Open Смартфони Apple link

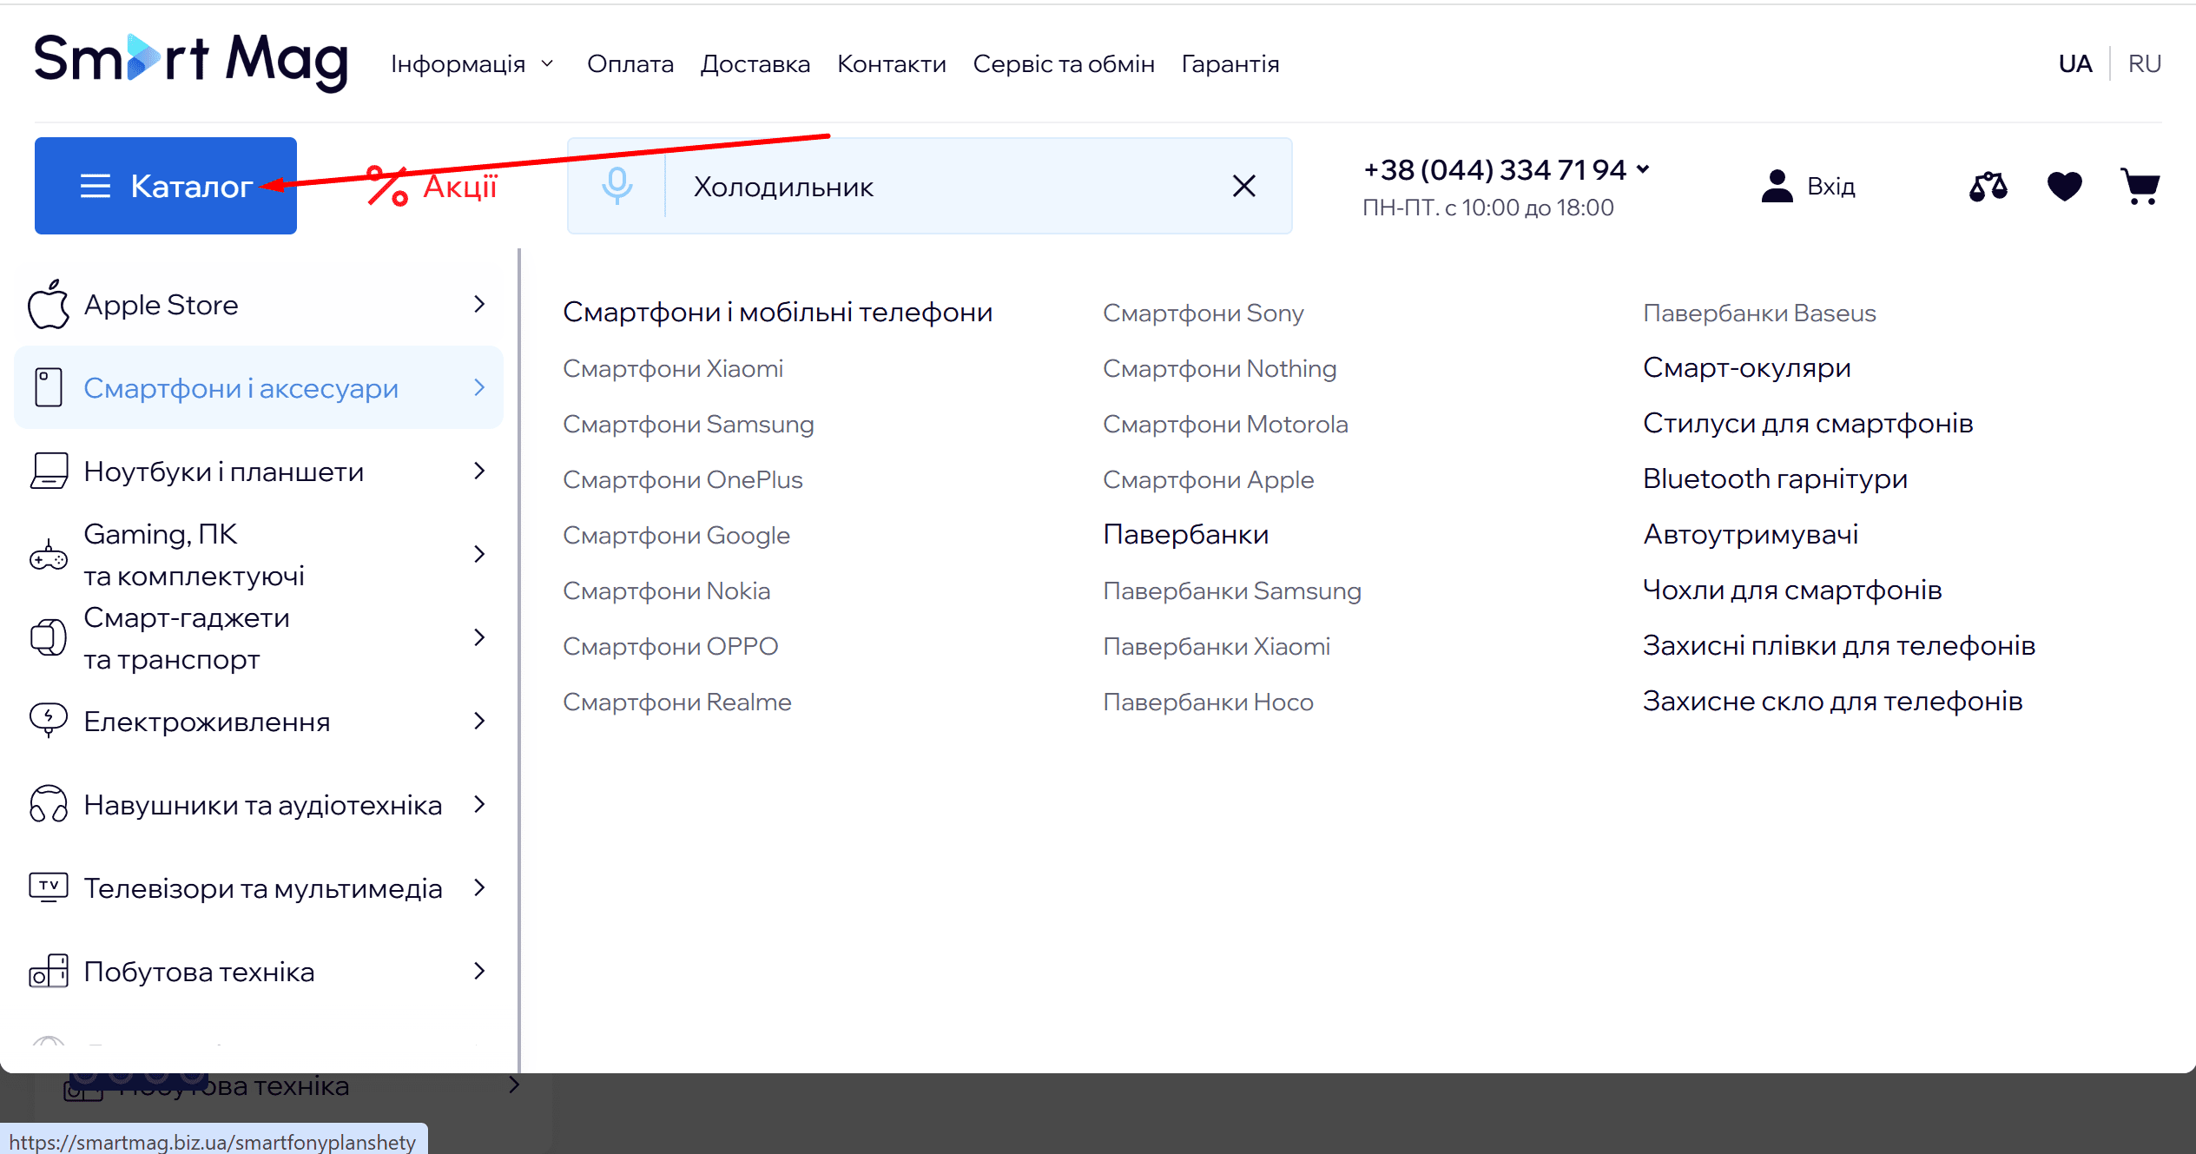coord(1209,479)
